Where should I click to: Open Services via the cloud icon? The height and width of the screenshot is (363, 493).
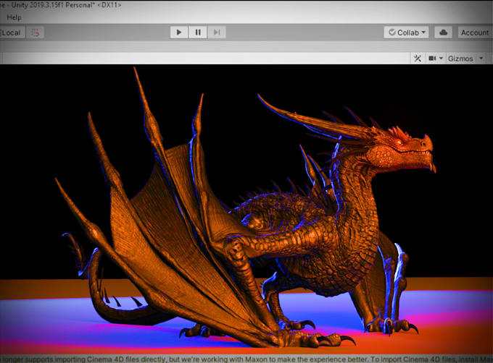(443, 33)
